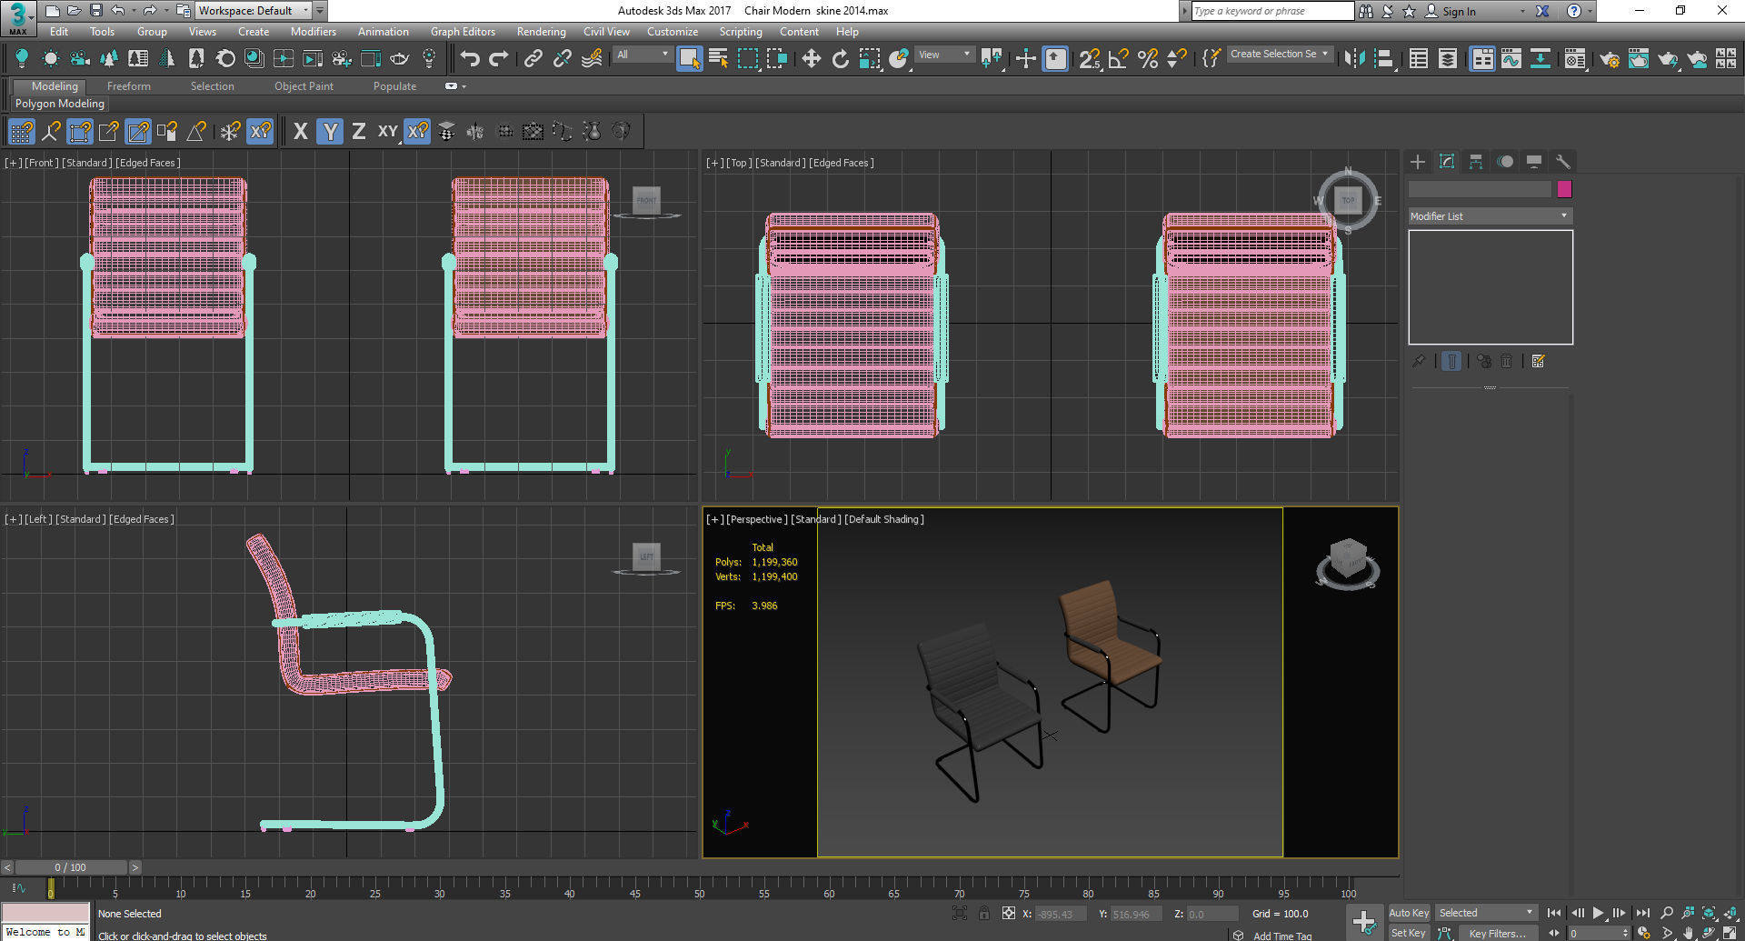The height and width of the screenshot is (941, 1745).
Task: Switch to the Modify command panel tab
Action: 1447,162
